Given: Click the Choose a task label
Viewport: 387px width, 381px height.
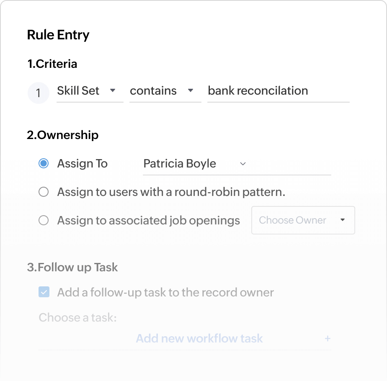Looking at the screenshot, I should [77, 318].
